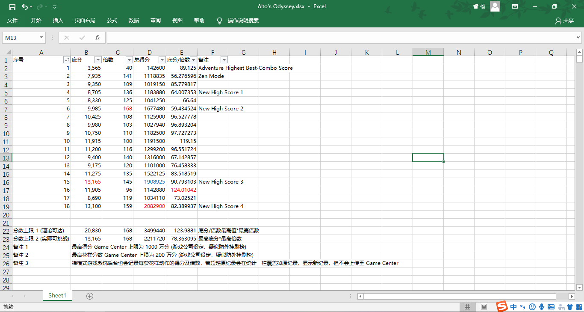The image size is (584, 312).
Task: Select column D header
Action: click(x=150, y=52)
